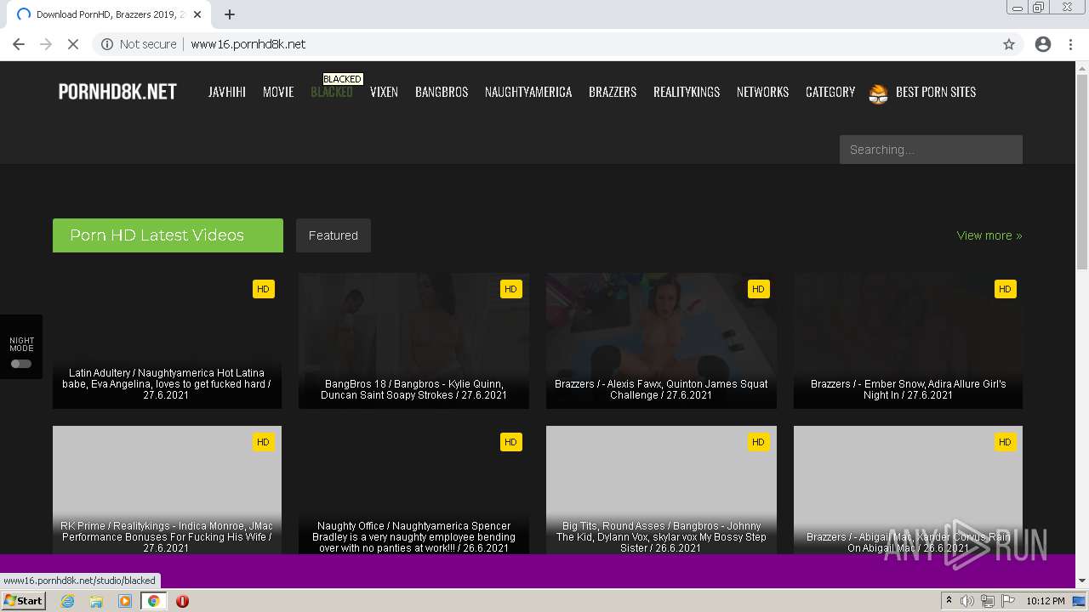Open the BLACKED nav item
This screenshot has height=612, width=1089.
(x=332, y=92)
